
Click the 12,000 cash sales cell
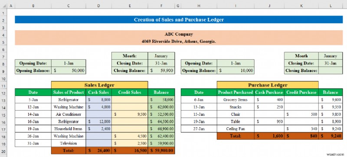99,122
